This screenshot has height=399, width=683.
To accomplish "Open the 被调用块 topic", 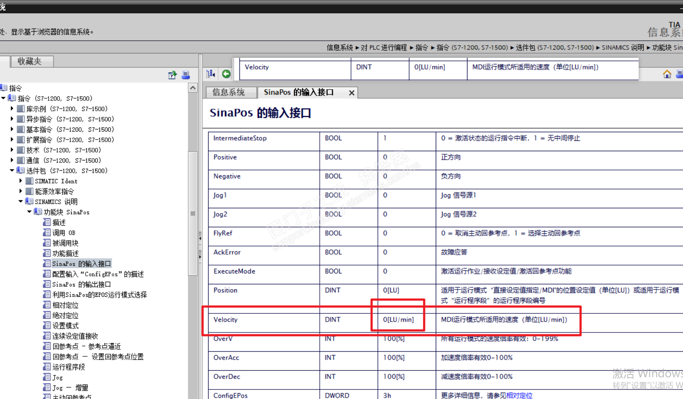I will [65, 243].
